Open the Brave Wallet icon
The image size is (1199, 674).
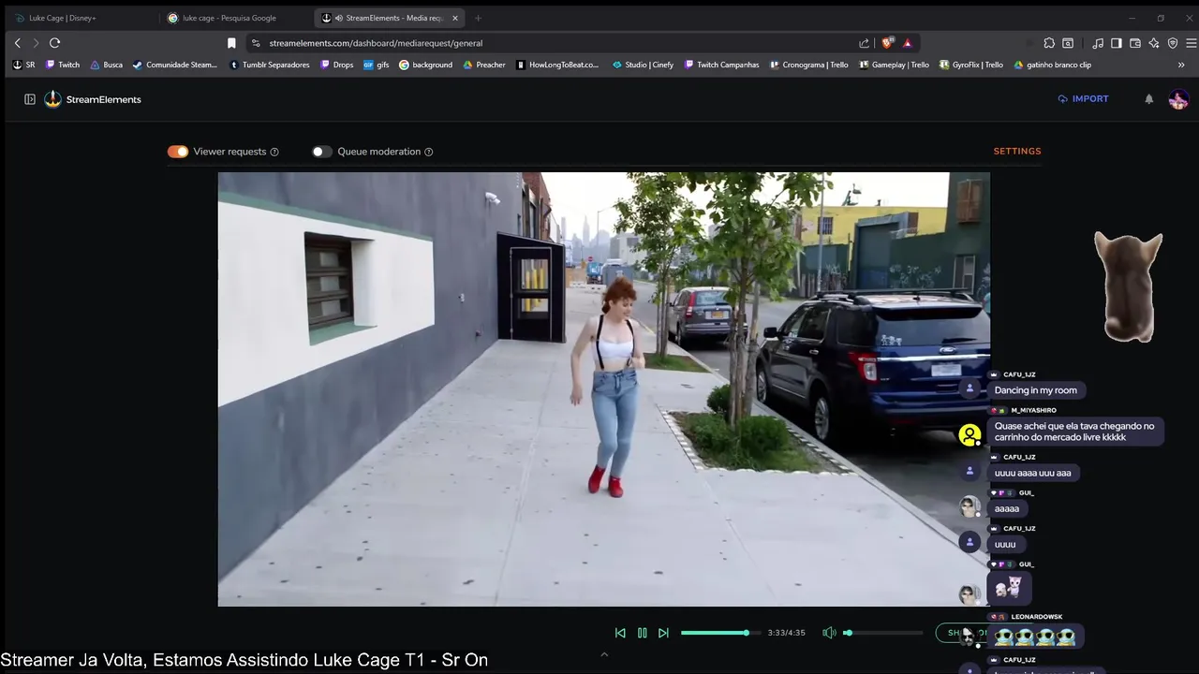[x=1135, y=43]
